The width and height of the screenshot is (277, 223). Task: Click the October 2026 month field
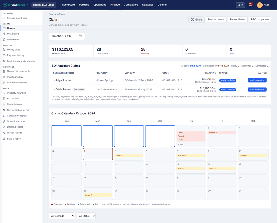[67, 36]
